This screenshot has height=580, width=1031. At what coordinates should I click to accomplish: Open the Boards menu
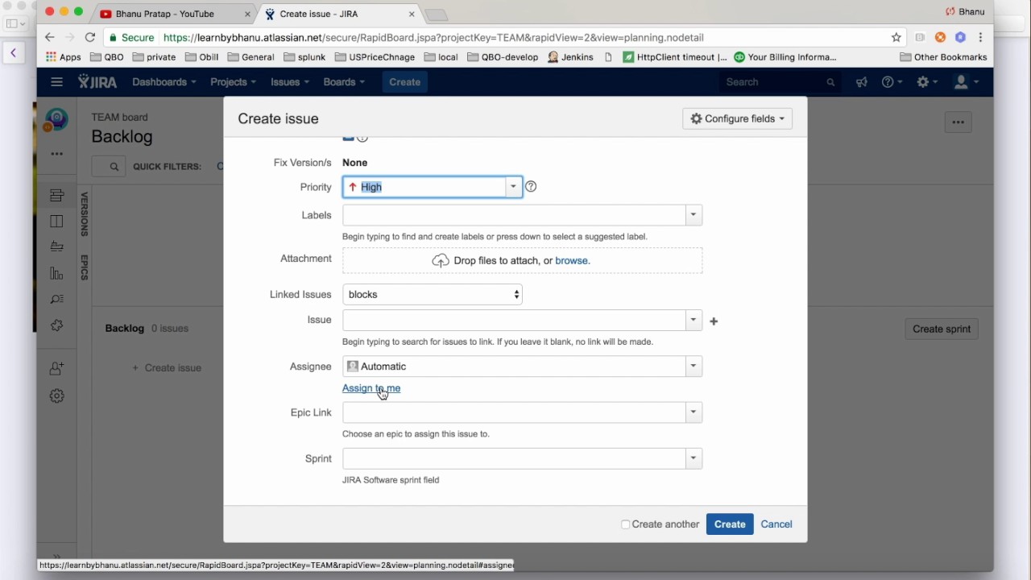(344, 82)
